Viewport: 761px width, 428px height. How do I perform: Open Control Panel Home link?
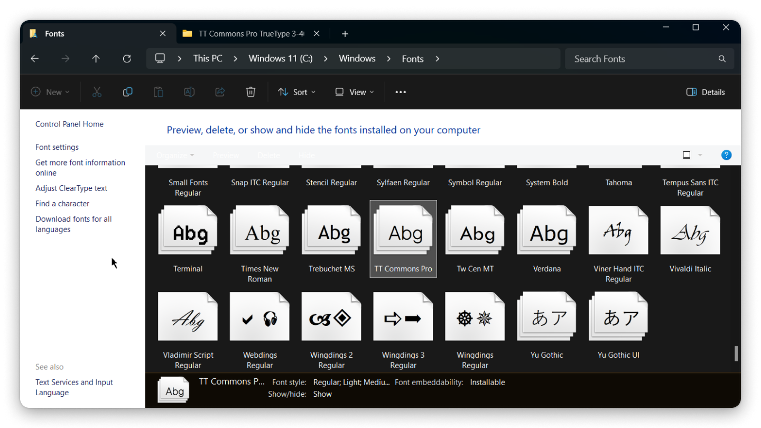tap(69, 124)
